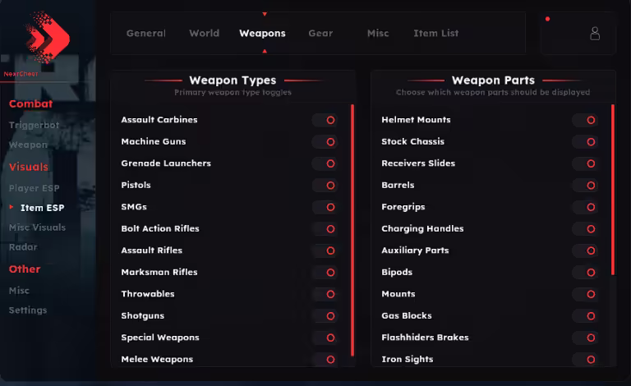The image size is (631, 386).
Task: Toggle Helmet Mounts display switch
Action: coord(586,120)
